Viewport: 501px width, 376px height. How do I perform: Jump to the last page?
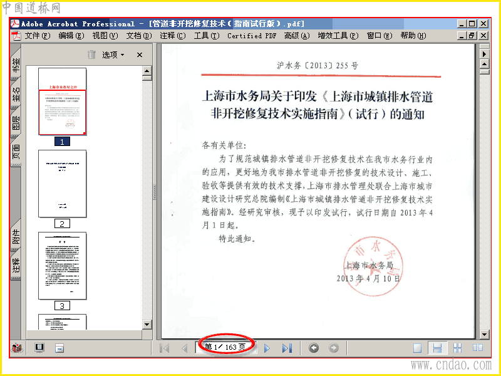coord(287,348)
